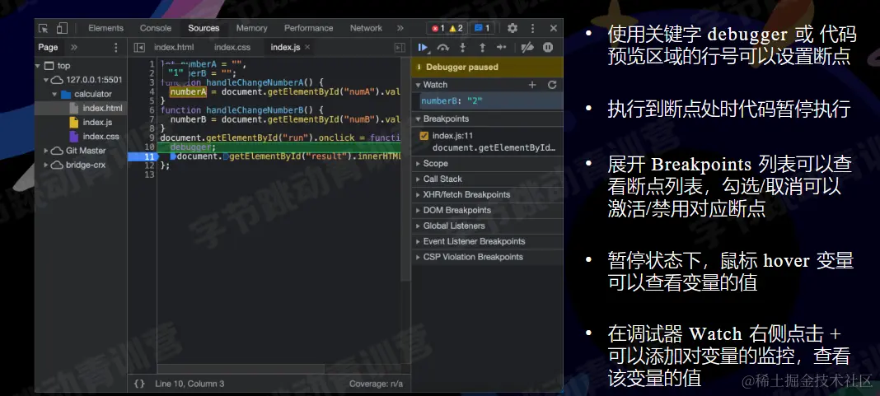This screenshot has height=396, width=880.
Task: Hide the debugger sidebar toggle icon
Action: (400, 48)
